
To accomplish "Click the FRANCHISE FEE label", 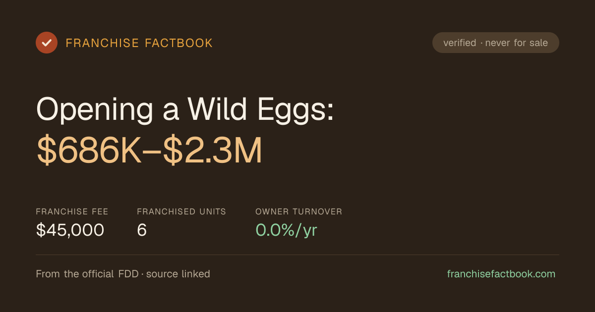I will click(x=72, y=211).
